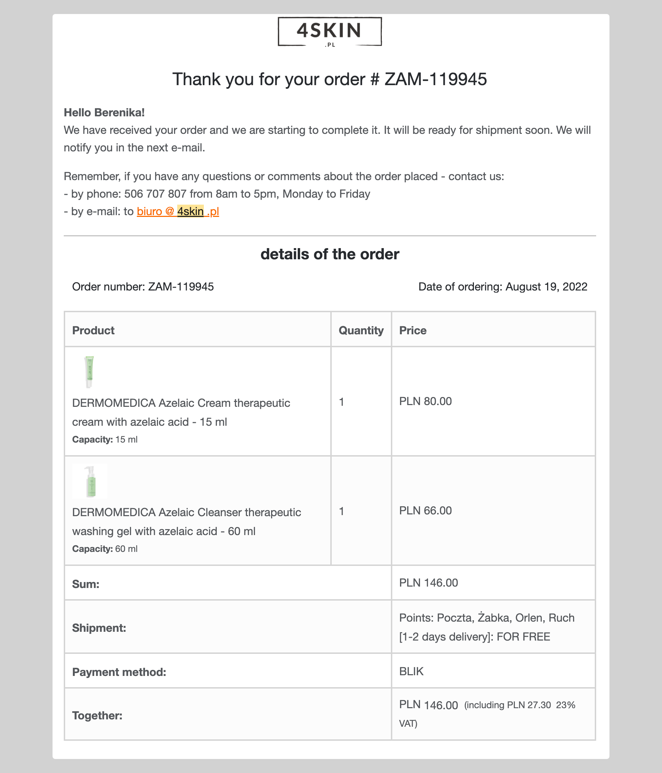
Task: Open the biuro@4skin.pl email link
Action: pos(178,212)
